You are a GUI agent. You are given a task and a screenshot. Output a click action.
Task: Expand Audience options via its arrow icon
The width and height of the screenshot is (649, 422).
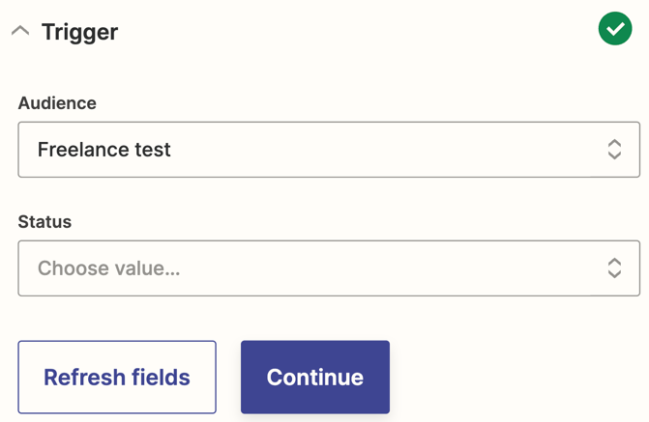[614, 150]
